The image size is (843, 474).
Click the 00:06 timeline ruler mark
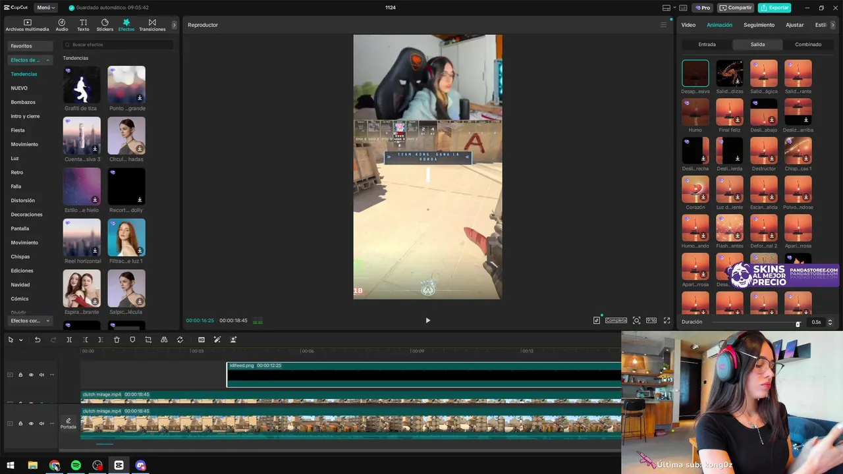click(307, 351)
